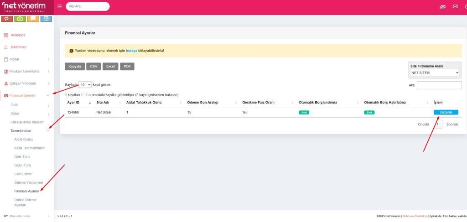
Task: Click the green shortcut icon button
Action: pos(20,19)
